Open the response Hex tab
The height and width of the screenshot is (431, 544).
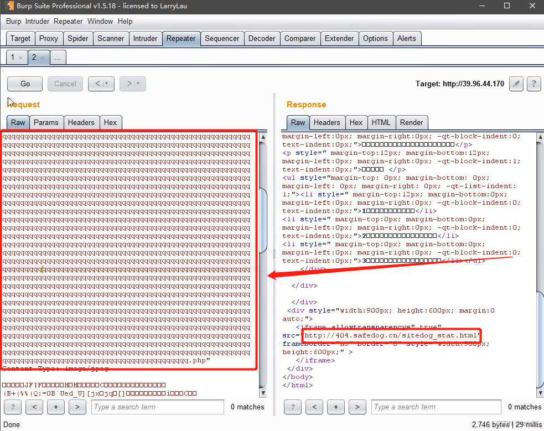pyautogui.click(x=356, y=122)
